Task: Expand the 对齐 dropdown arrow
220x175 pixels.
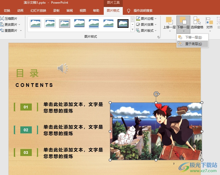Action: click(x=210, y=31)
